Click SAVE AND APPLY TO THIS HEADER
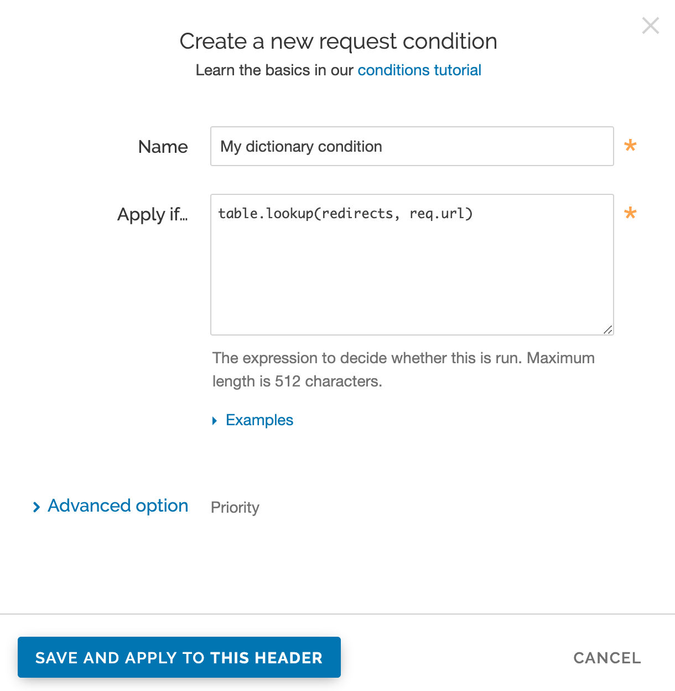 (179, 657)
